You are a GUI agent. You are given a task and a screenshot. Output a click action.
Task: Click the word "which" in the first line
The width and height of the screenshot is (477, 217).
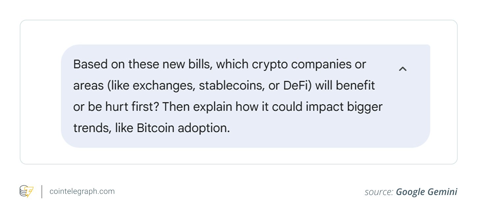[x=232, y=64]
